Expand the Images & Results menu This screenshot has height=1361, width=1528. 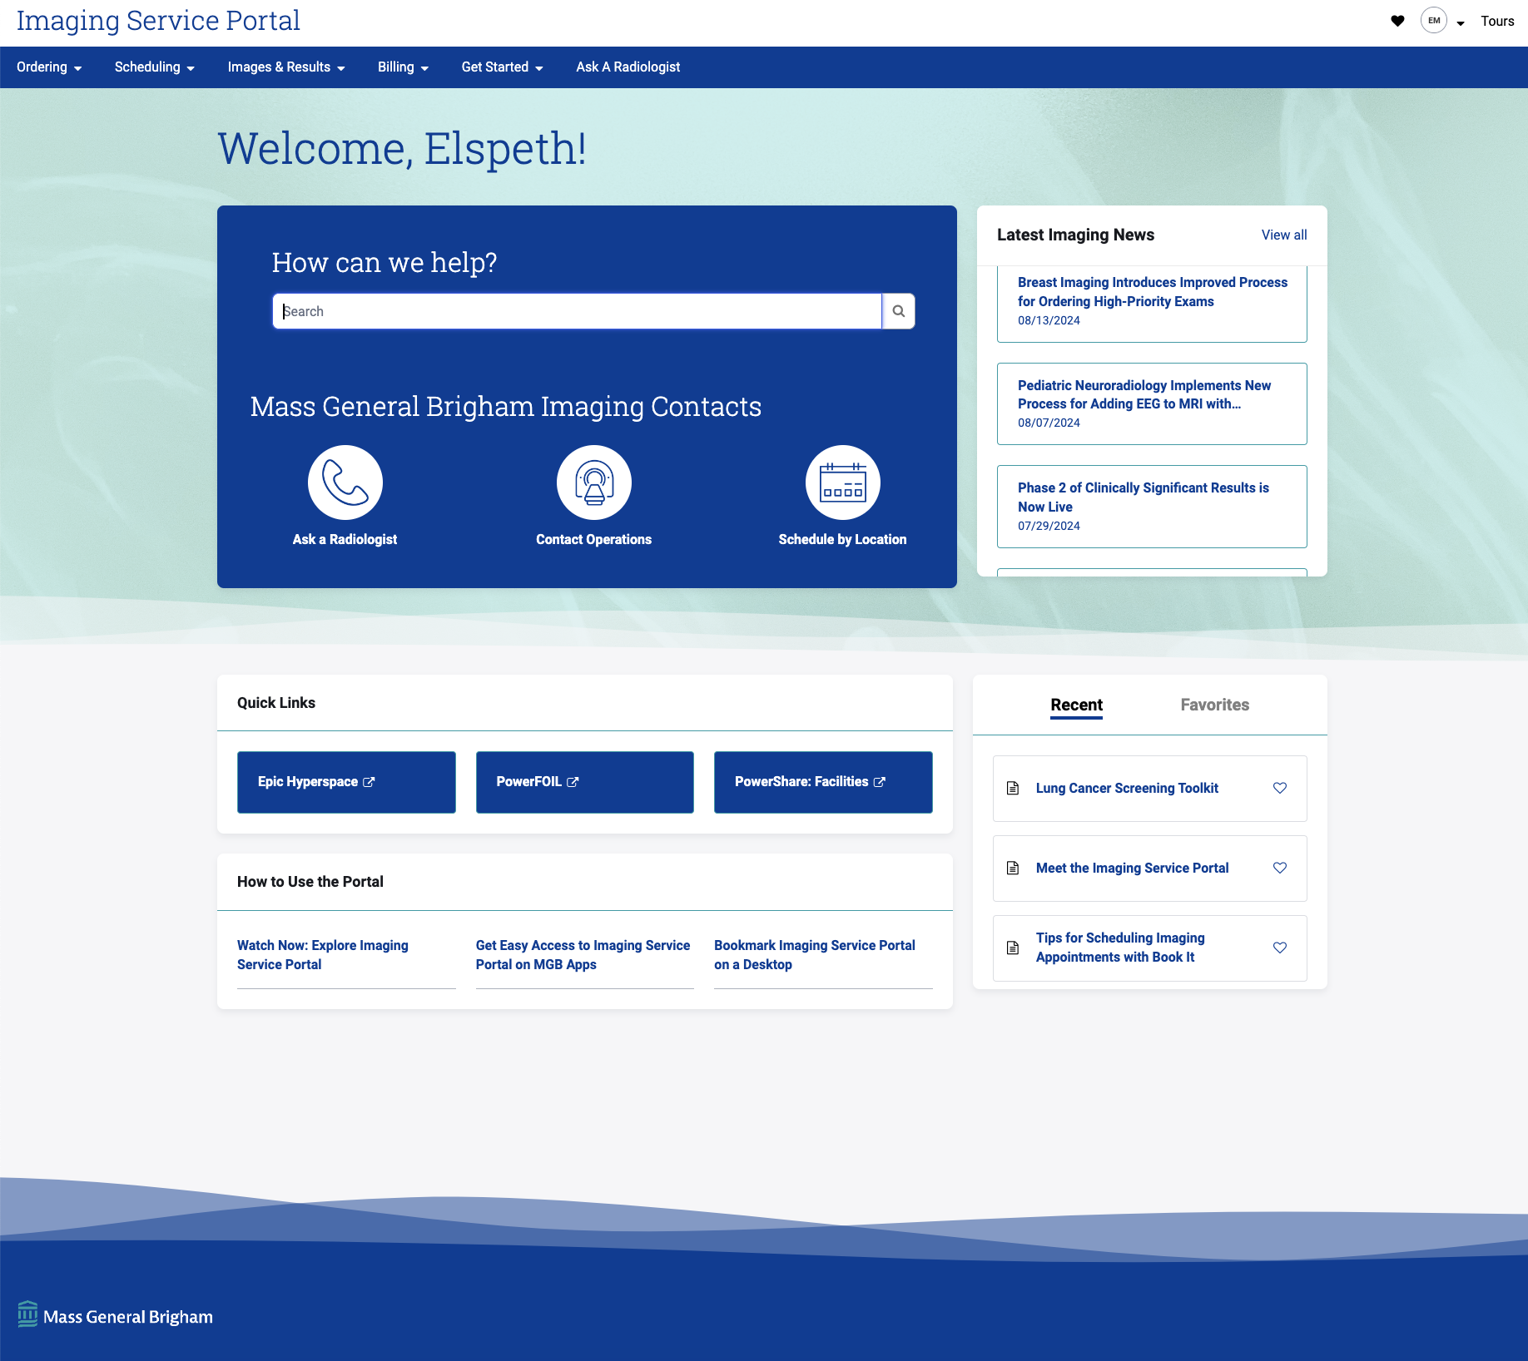pos(286,67)
